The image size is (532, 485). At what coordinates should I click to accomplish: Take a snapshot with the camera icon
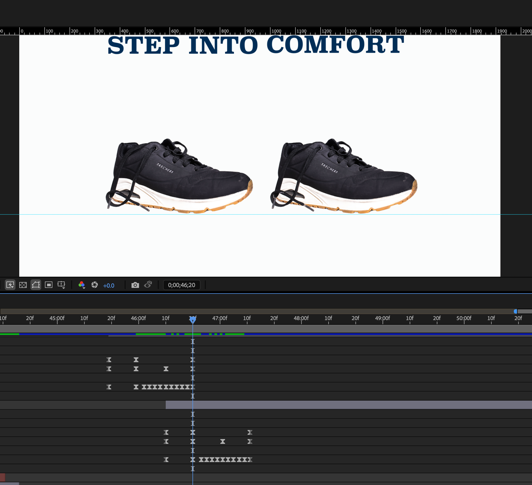point(135,285)
